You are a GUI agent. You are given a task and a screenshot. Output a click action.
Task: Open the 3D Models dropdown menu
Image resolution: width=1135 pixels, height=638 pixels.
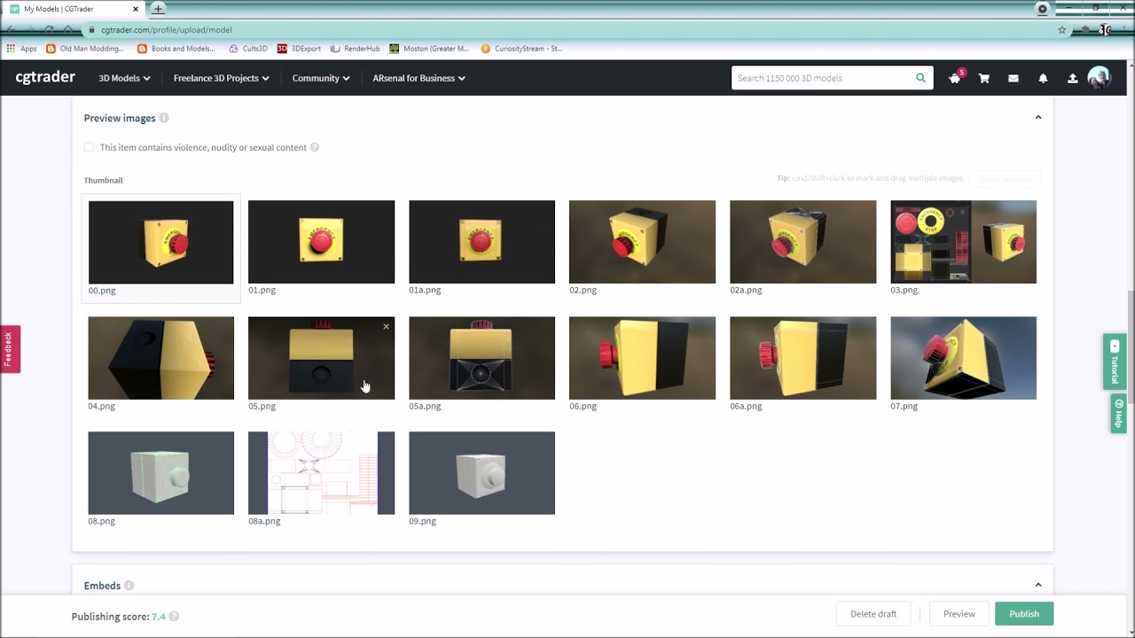[124, 78]
